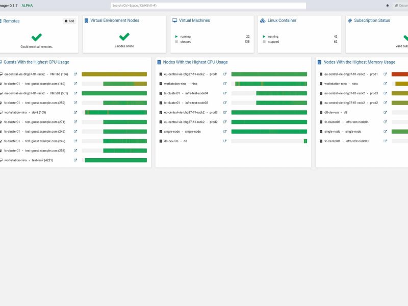Open external link for nina in Memory nodes

385,84
